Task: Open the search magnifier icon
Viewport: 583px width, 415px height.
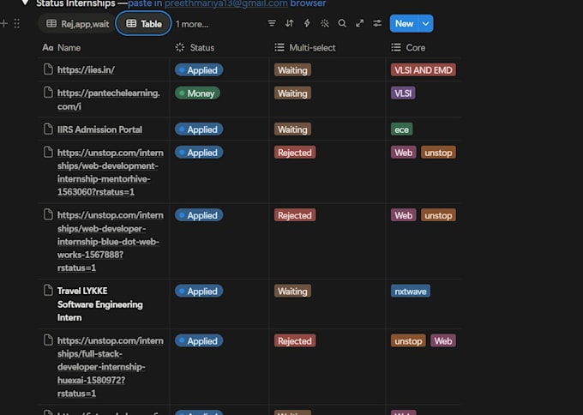Action: 342,23
